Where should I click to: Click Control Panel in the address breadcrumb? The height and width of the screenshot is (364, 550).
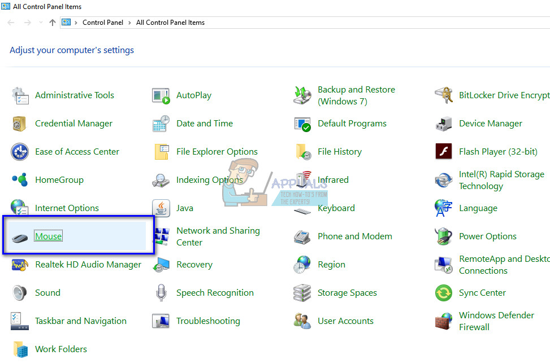tap(103, 23)
